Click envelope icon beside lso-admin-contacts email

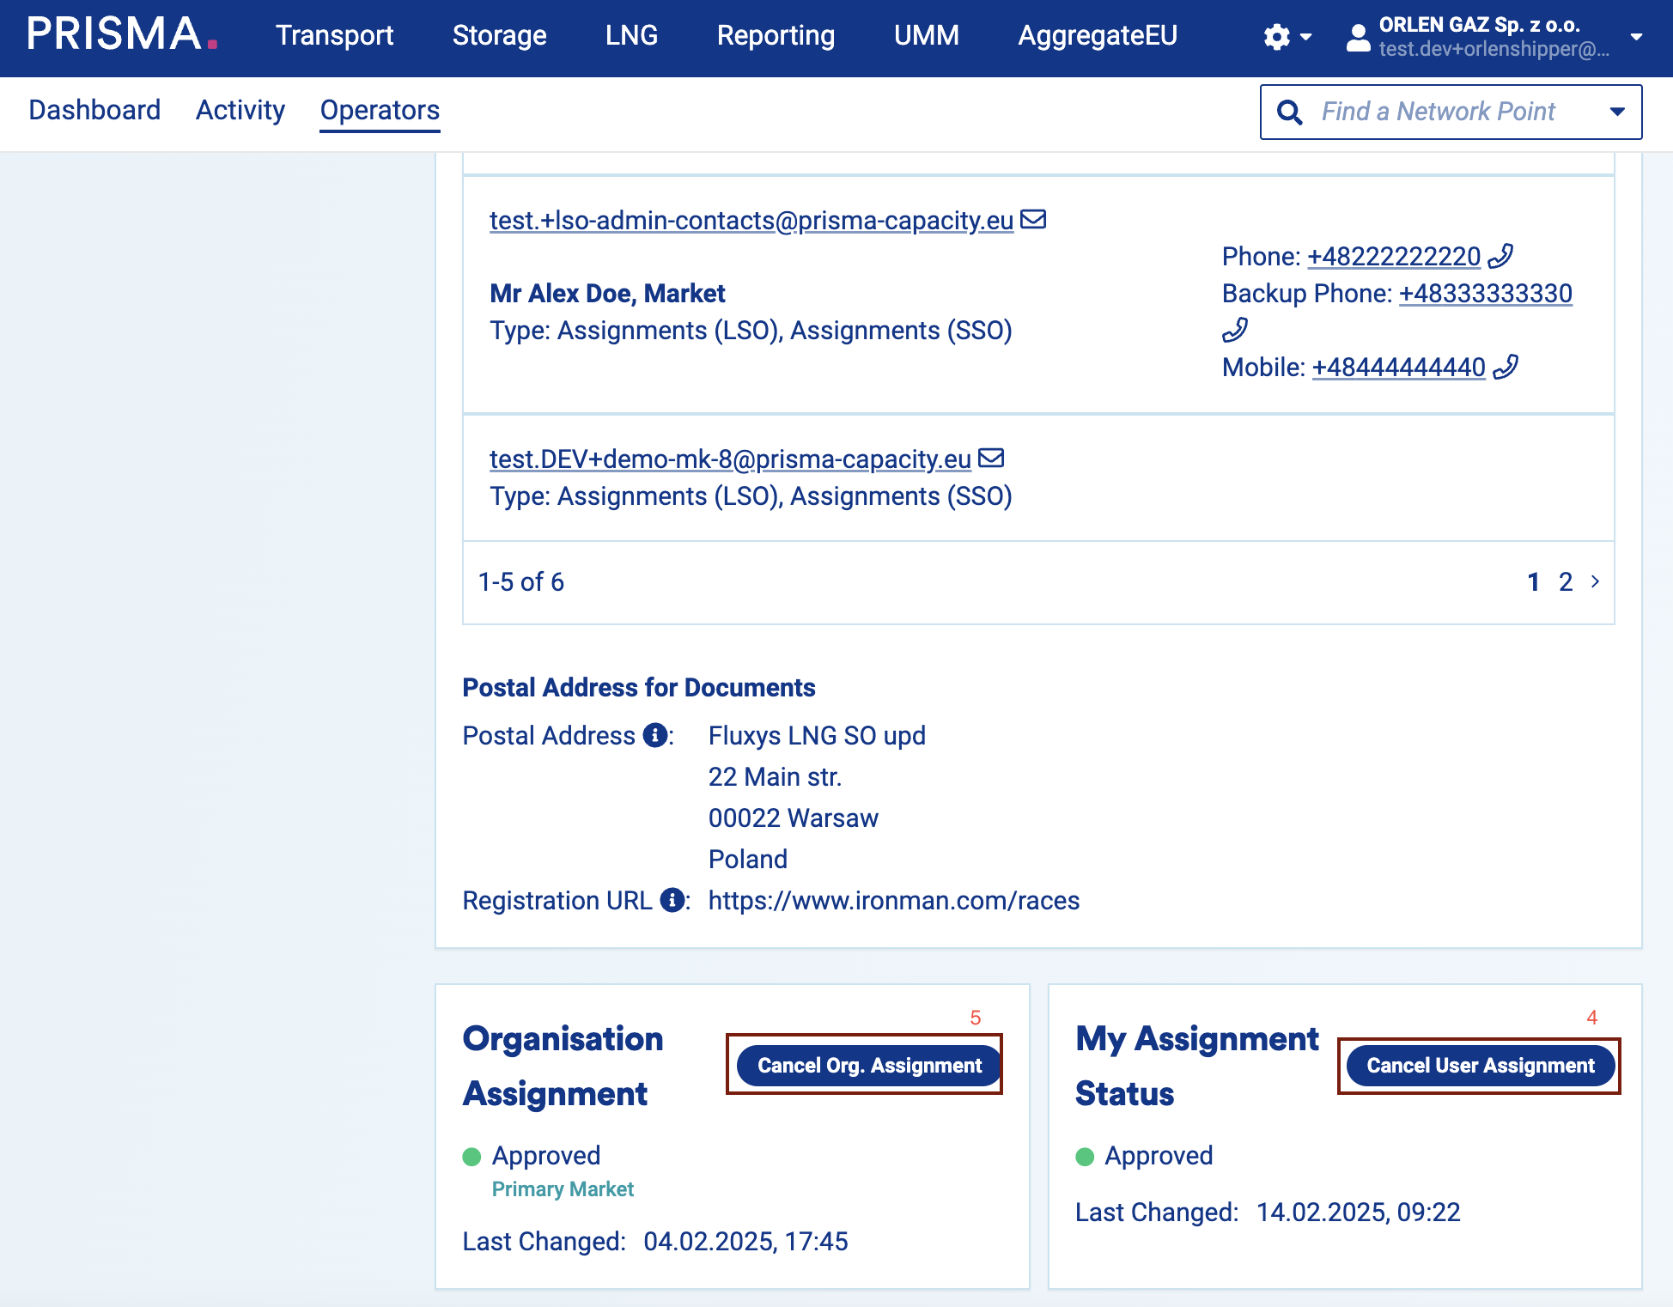(1033, 219)
